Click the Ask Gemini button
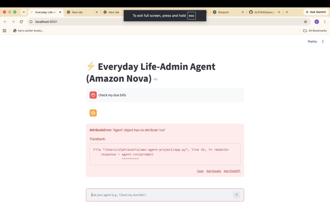330x214 pixels. coord(316,12)
